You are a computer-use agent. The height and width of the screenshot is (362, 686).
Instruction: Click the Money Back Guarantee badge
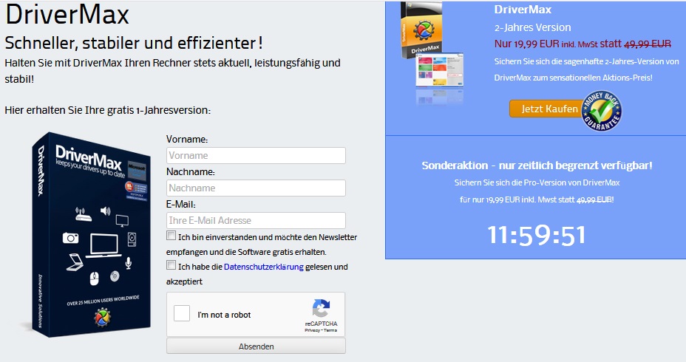(x=602, y=111)
